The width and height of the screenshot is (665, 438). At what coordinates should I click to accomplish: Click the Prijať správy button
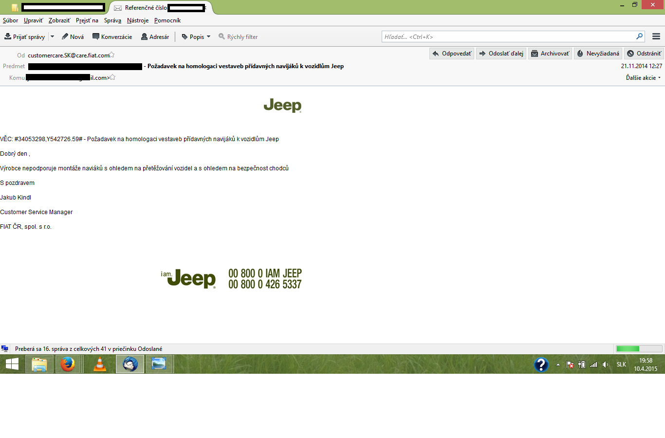pyautogui.click(x=24, y=36)
